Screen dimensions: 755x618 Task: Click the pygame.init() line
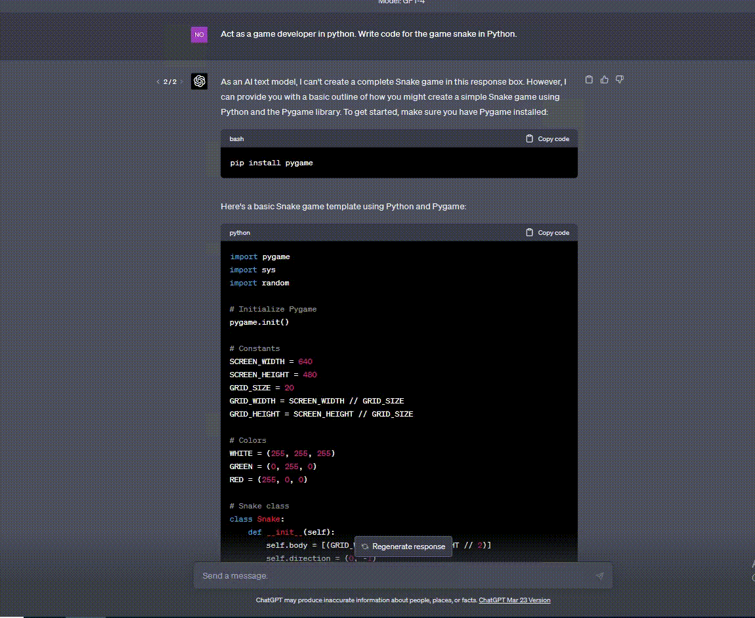tap(259, 322)
